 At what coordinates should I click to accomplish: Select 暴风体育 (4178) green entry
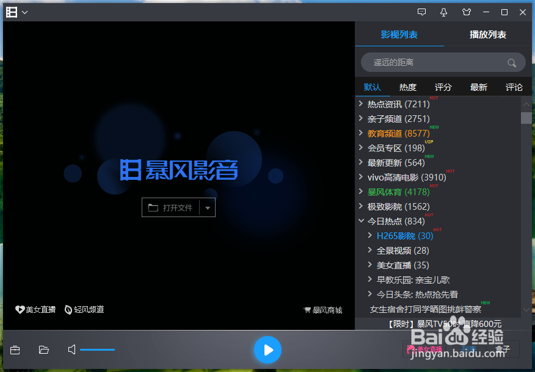point(399,192)
